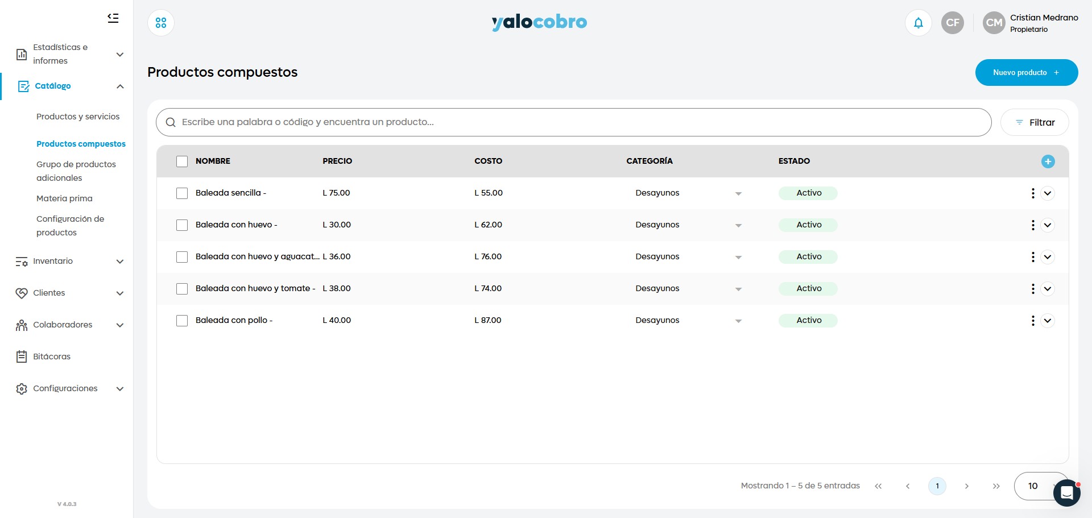Expand the Configuraciones section chevron
Image resolution: width=1092 pixels, height=518 pixels.
click(x=120, y=389)
